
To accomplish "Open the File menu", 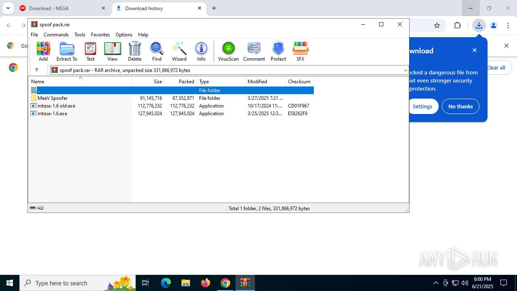I will coord(34,35).
